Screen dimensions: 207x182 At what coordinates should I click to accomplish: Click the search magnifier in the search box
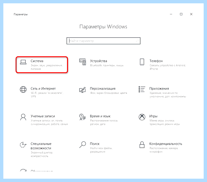137,41
